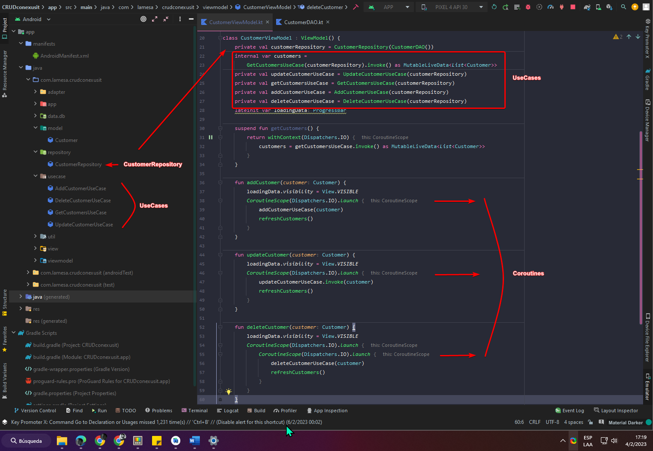Switch keyboard layout via ESP indicator
Viewport: 653px width, 451px height.
[x=588, y=441]
